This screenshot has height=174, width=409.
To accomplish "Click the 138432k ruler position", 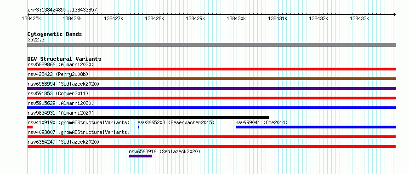I will click(318, 18).
